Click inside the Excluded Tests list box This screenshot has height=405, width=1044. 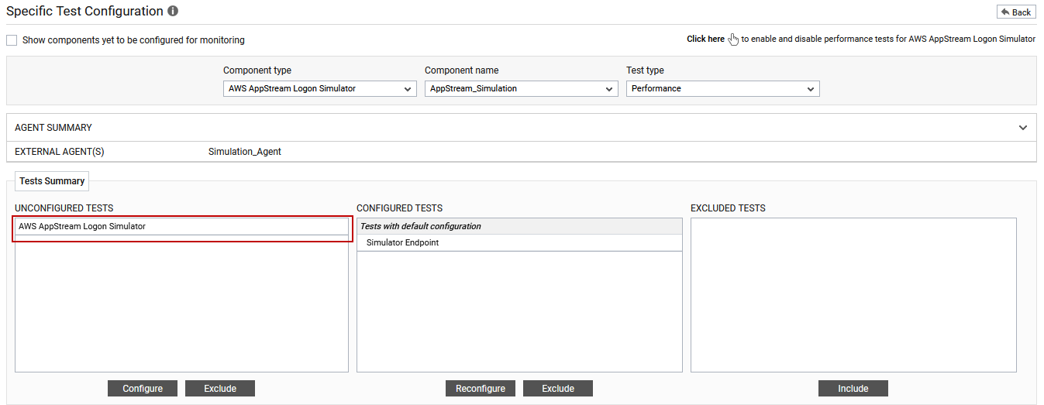pyautogui.click(x=853, y=295)
